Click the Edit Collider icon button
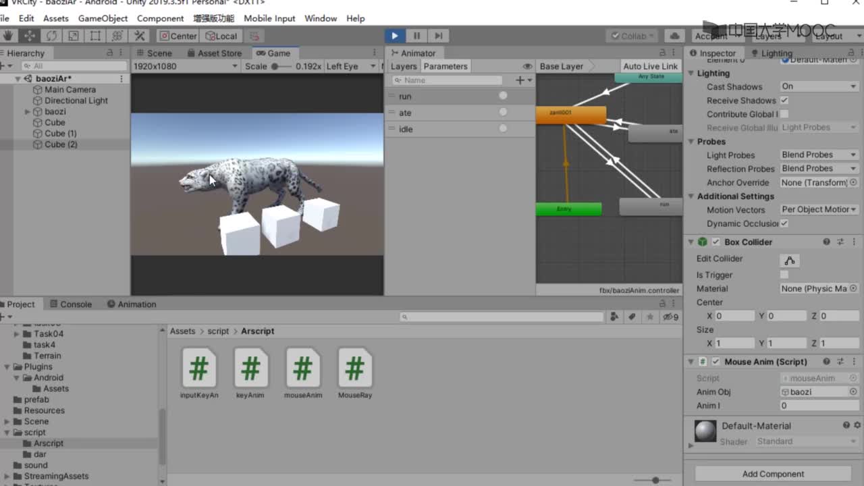Screen dimensions: 864x486 click(790, 261)
